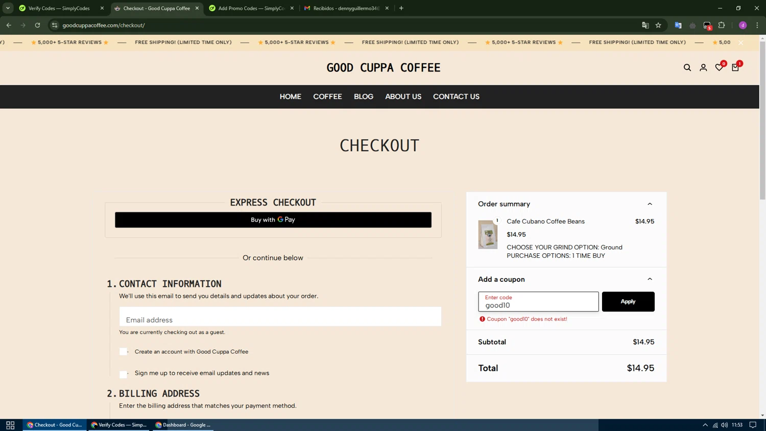Open the Windows Start button

click(x=10, y=425)
